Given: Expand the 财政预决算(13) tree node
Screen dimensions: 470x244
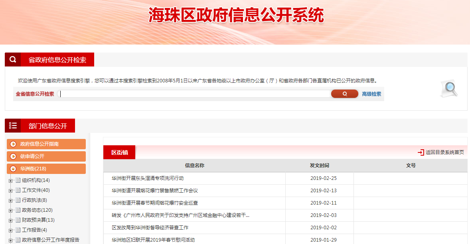Looking at the screenshot, I should tap(10, 221).
